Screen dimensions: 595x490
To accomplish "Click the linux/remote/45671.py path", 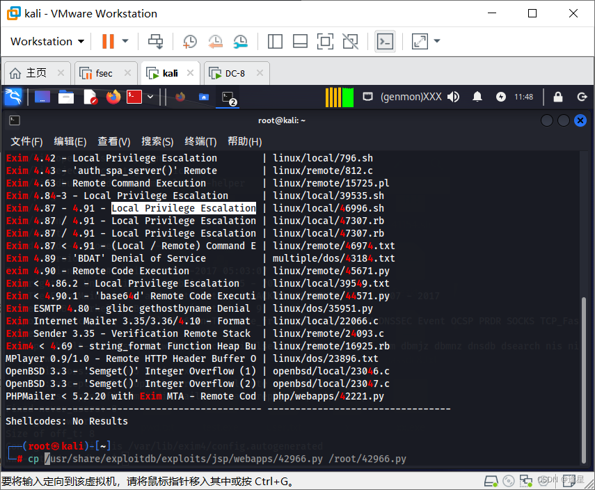I will click(x=331, y=271).
